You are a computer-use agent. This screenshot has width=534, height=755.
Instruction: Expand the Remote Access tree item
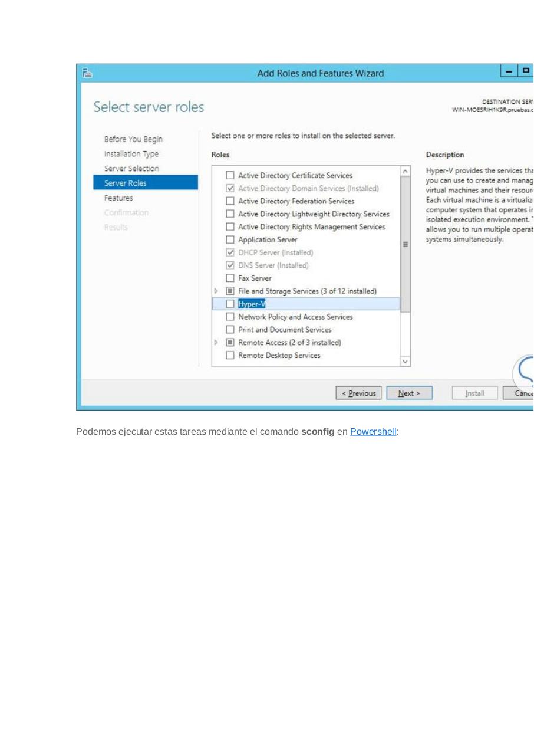(216, 343)
